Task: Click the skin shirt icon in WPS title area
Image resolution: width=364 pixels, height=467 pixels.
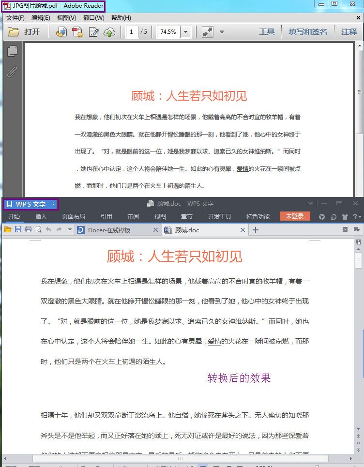Action: [345, 216]
